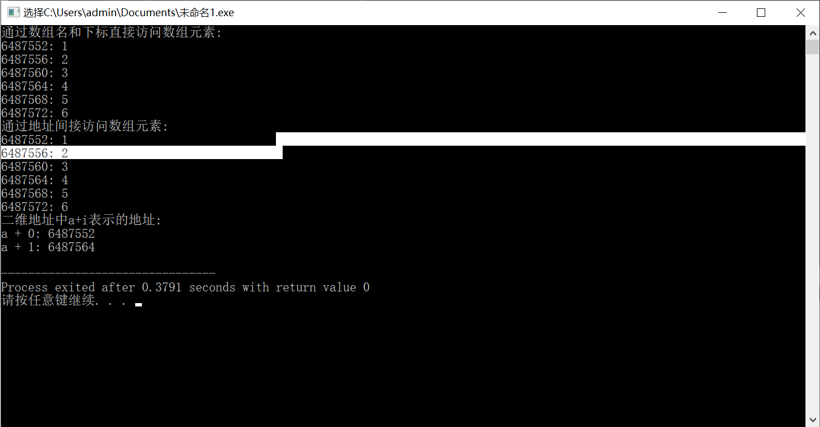The height and width of the screenshot is (427, 820).
Task: Maximize the console window
Action: 761,12
